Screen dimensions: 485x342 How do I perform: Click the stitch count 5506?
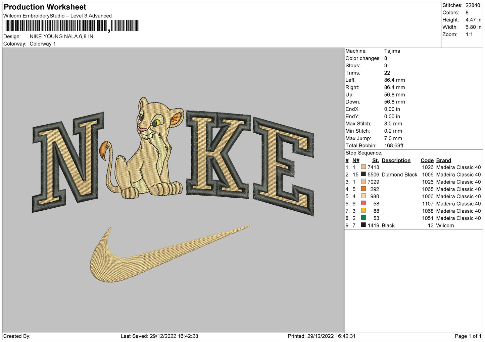coord(373,175)
